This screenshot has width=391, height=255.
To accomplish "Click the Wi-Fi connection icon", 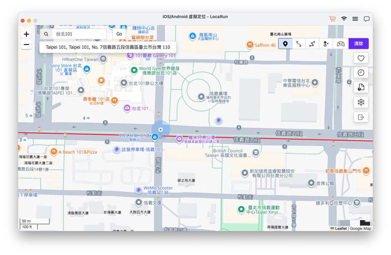I will point(344,19).
